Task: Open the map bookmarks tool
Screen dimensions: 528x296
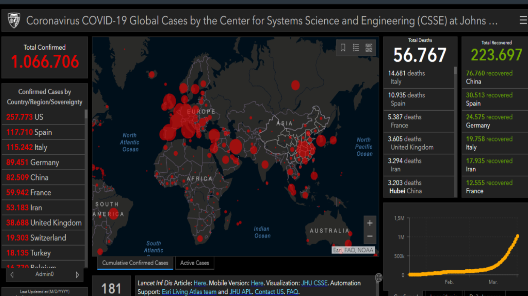Action: 343,48
